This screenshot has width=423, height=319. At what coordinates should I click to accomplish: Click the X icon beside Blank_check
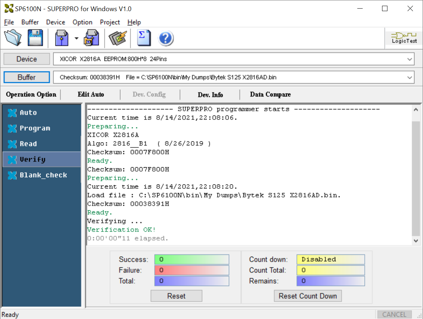(12, 175)
